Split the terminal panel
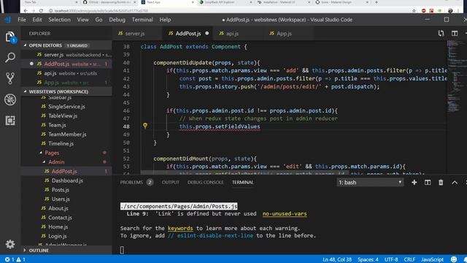The height and width of the screenshot is (263, 467). click(x=428, y=182)
